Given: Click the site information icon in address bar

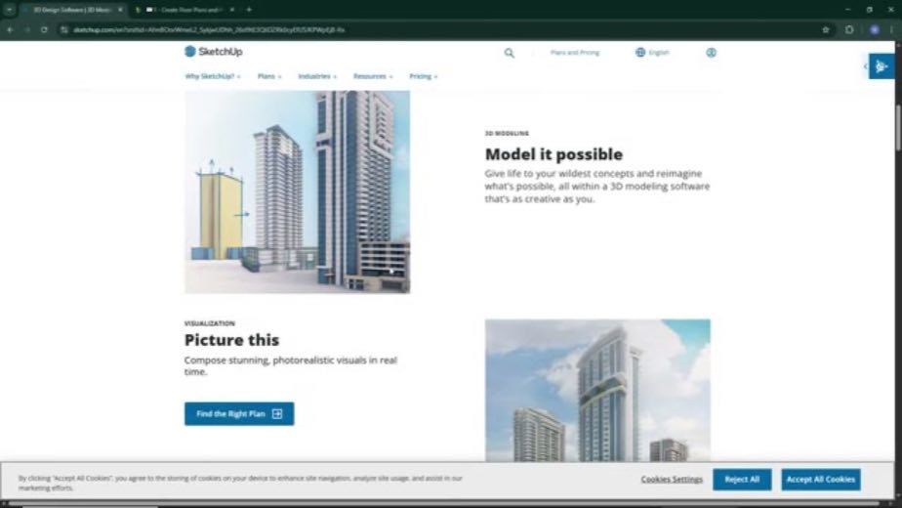Looking at the screenshot, I should pyautogui.click(x=63, y=29).
